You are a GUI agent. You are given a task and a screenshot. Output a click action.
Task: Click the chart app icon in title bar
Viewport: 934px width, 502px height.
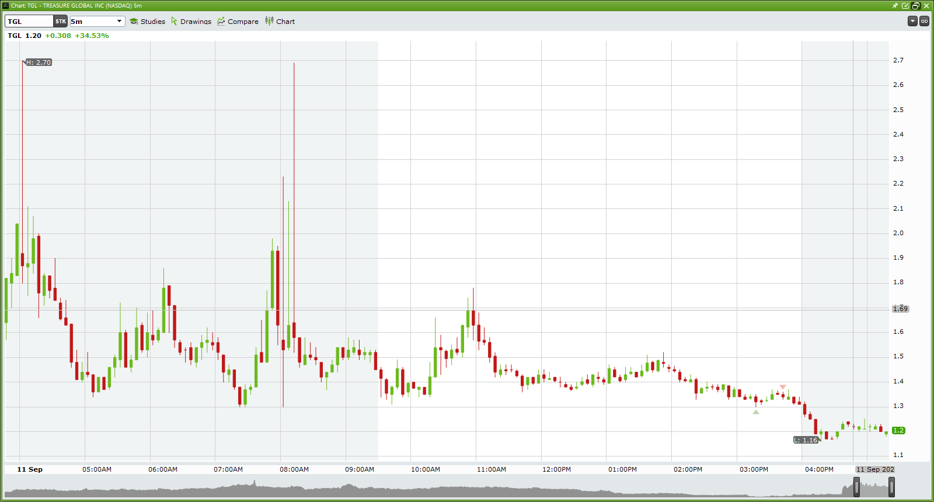(x=6, y=6)
